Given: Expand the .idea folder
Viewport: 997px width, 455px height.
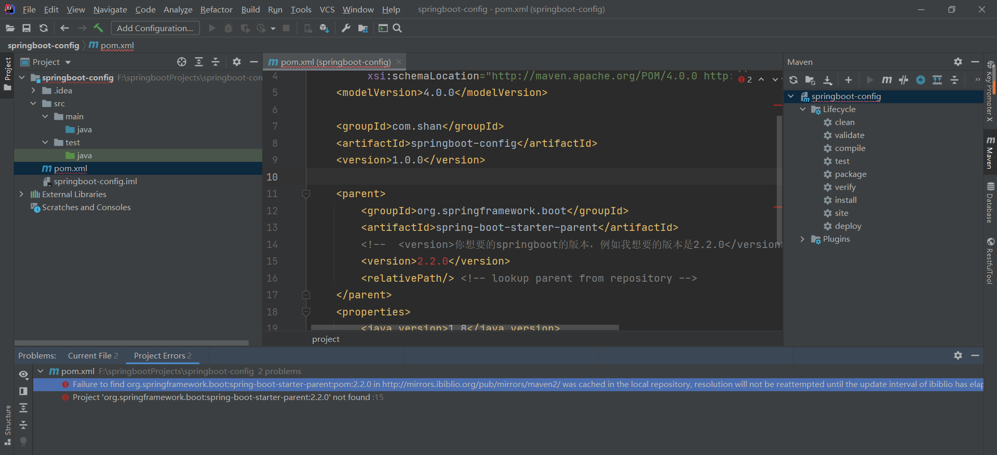Looking at the screenshot, I should tap(34, 90).
